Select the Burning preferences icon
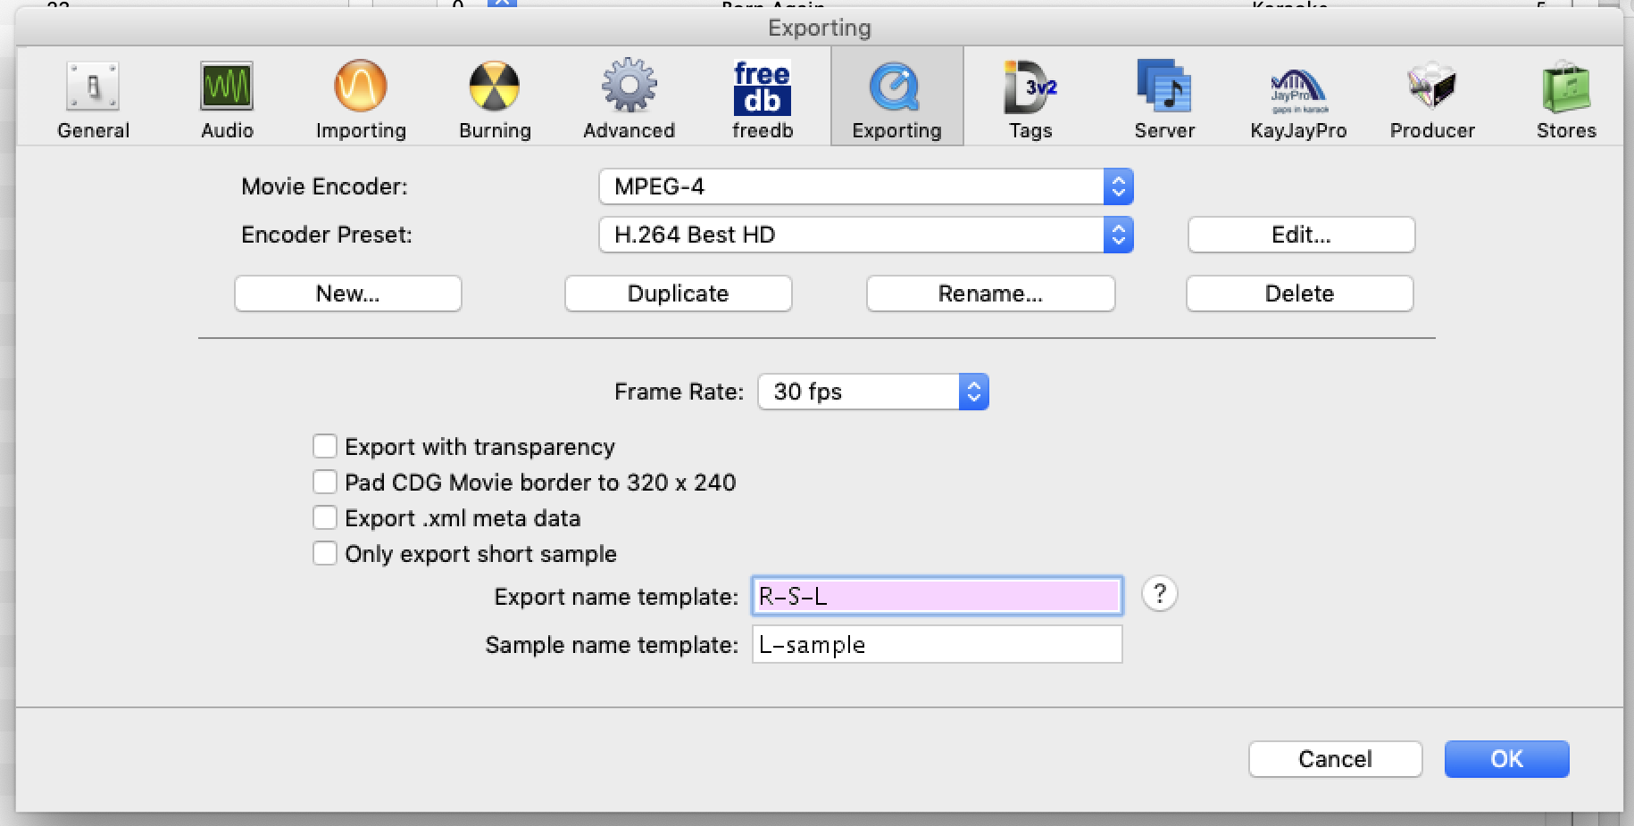Screen dimensions: 1634x826 (495, 99)
